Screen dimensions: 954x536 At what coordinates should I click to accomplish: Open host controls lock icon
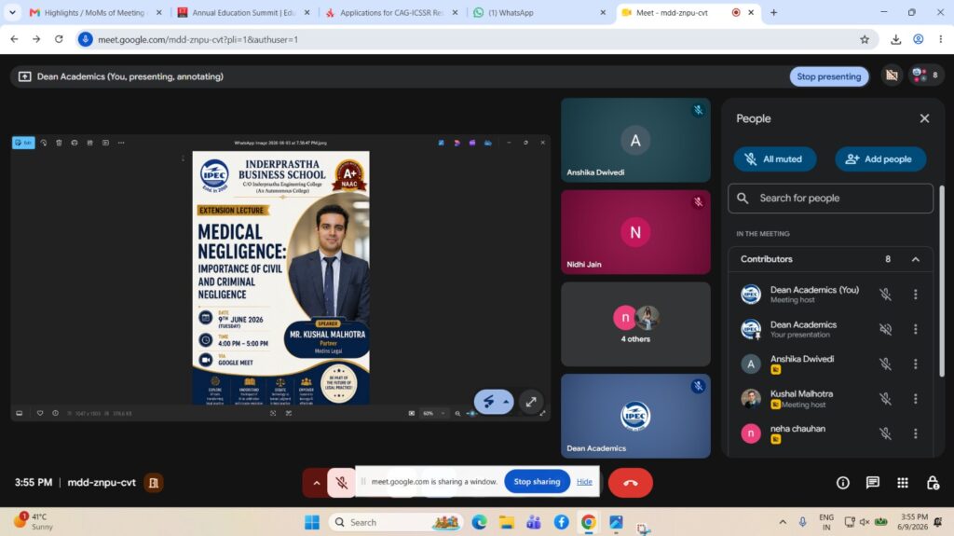932,483
